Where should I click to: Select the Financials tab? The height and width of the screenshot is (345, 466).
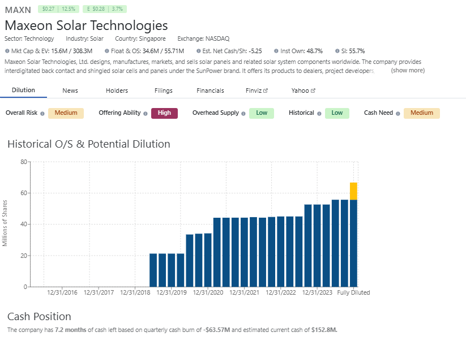210,90
